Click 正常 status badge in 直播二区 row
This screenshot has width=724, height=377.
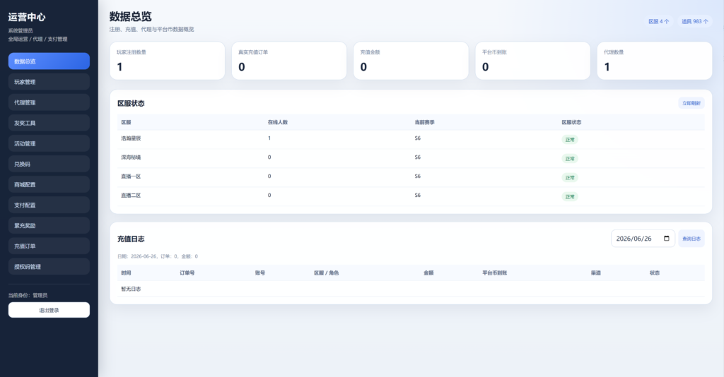click(x=570, y=197)
